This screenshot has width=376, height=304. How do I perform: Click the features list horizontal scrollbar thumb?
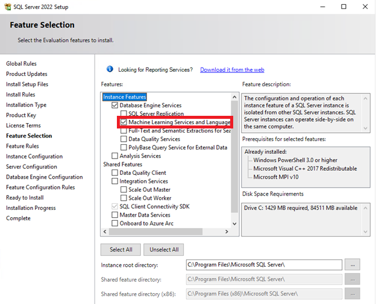tap(155, 232)
